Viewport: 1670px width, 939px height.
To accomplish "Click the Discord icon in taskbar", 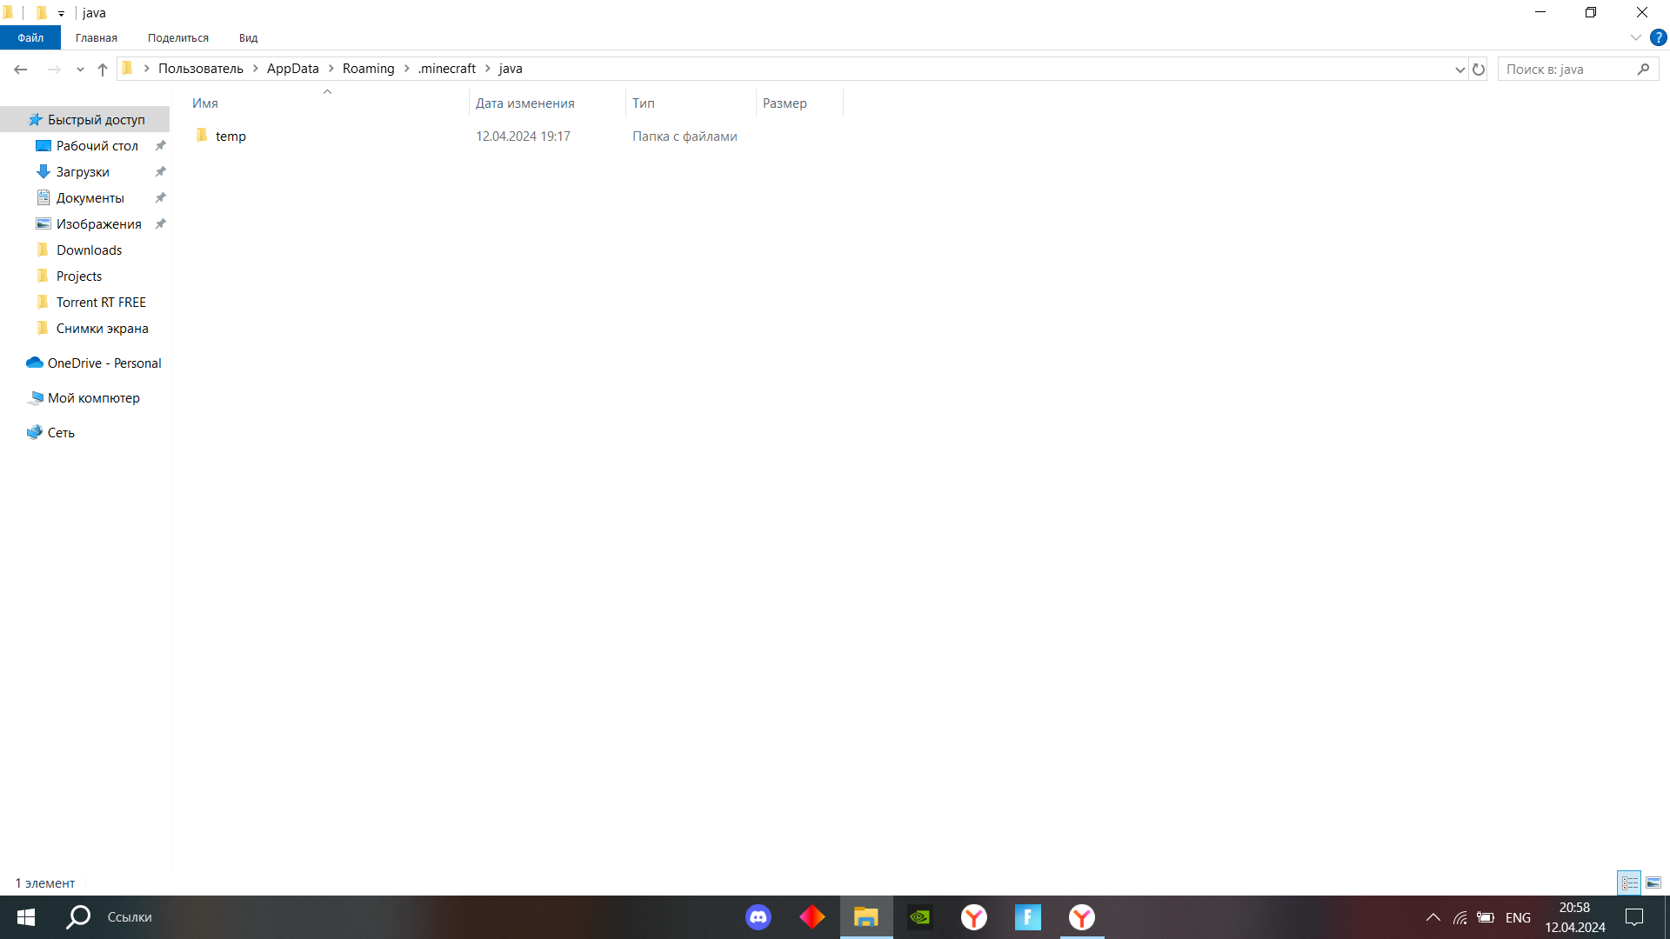I will (x=758, y=916).
